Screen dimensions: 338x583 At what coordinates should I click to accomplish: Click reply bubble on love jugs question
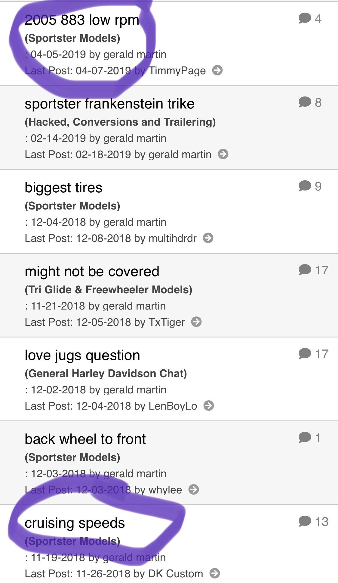305,354
